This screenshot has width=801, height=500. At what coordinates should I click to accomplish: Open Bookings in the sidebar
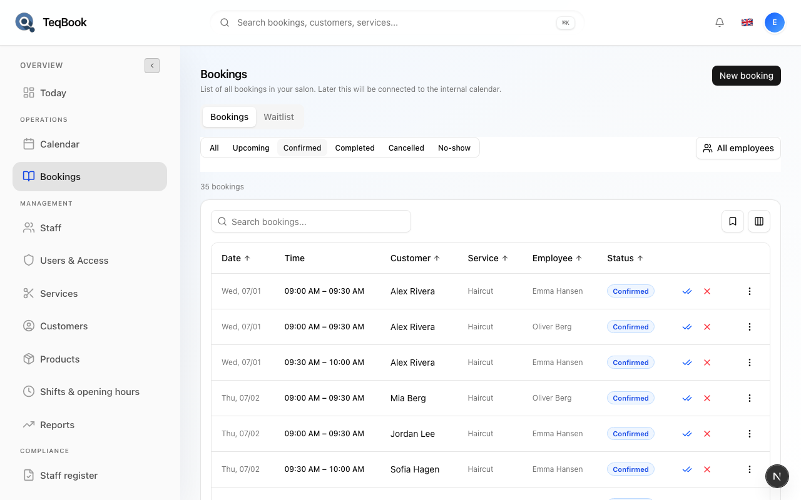[89, 177]
